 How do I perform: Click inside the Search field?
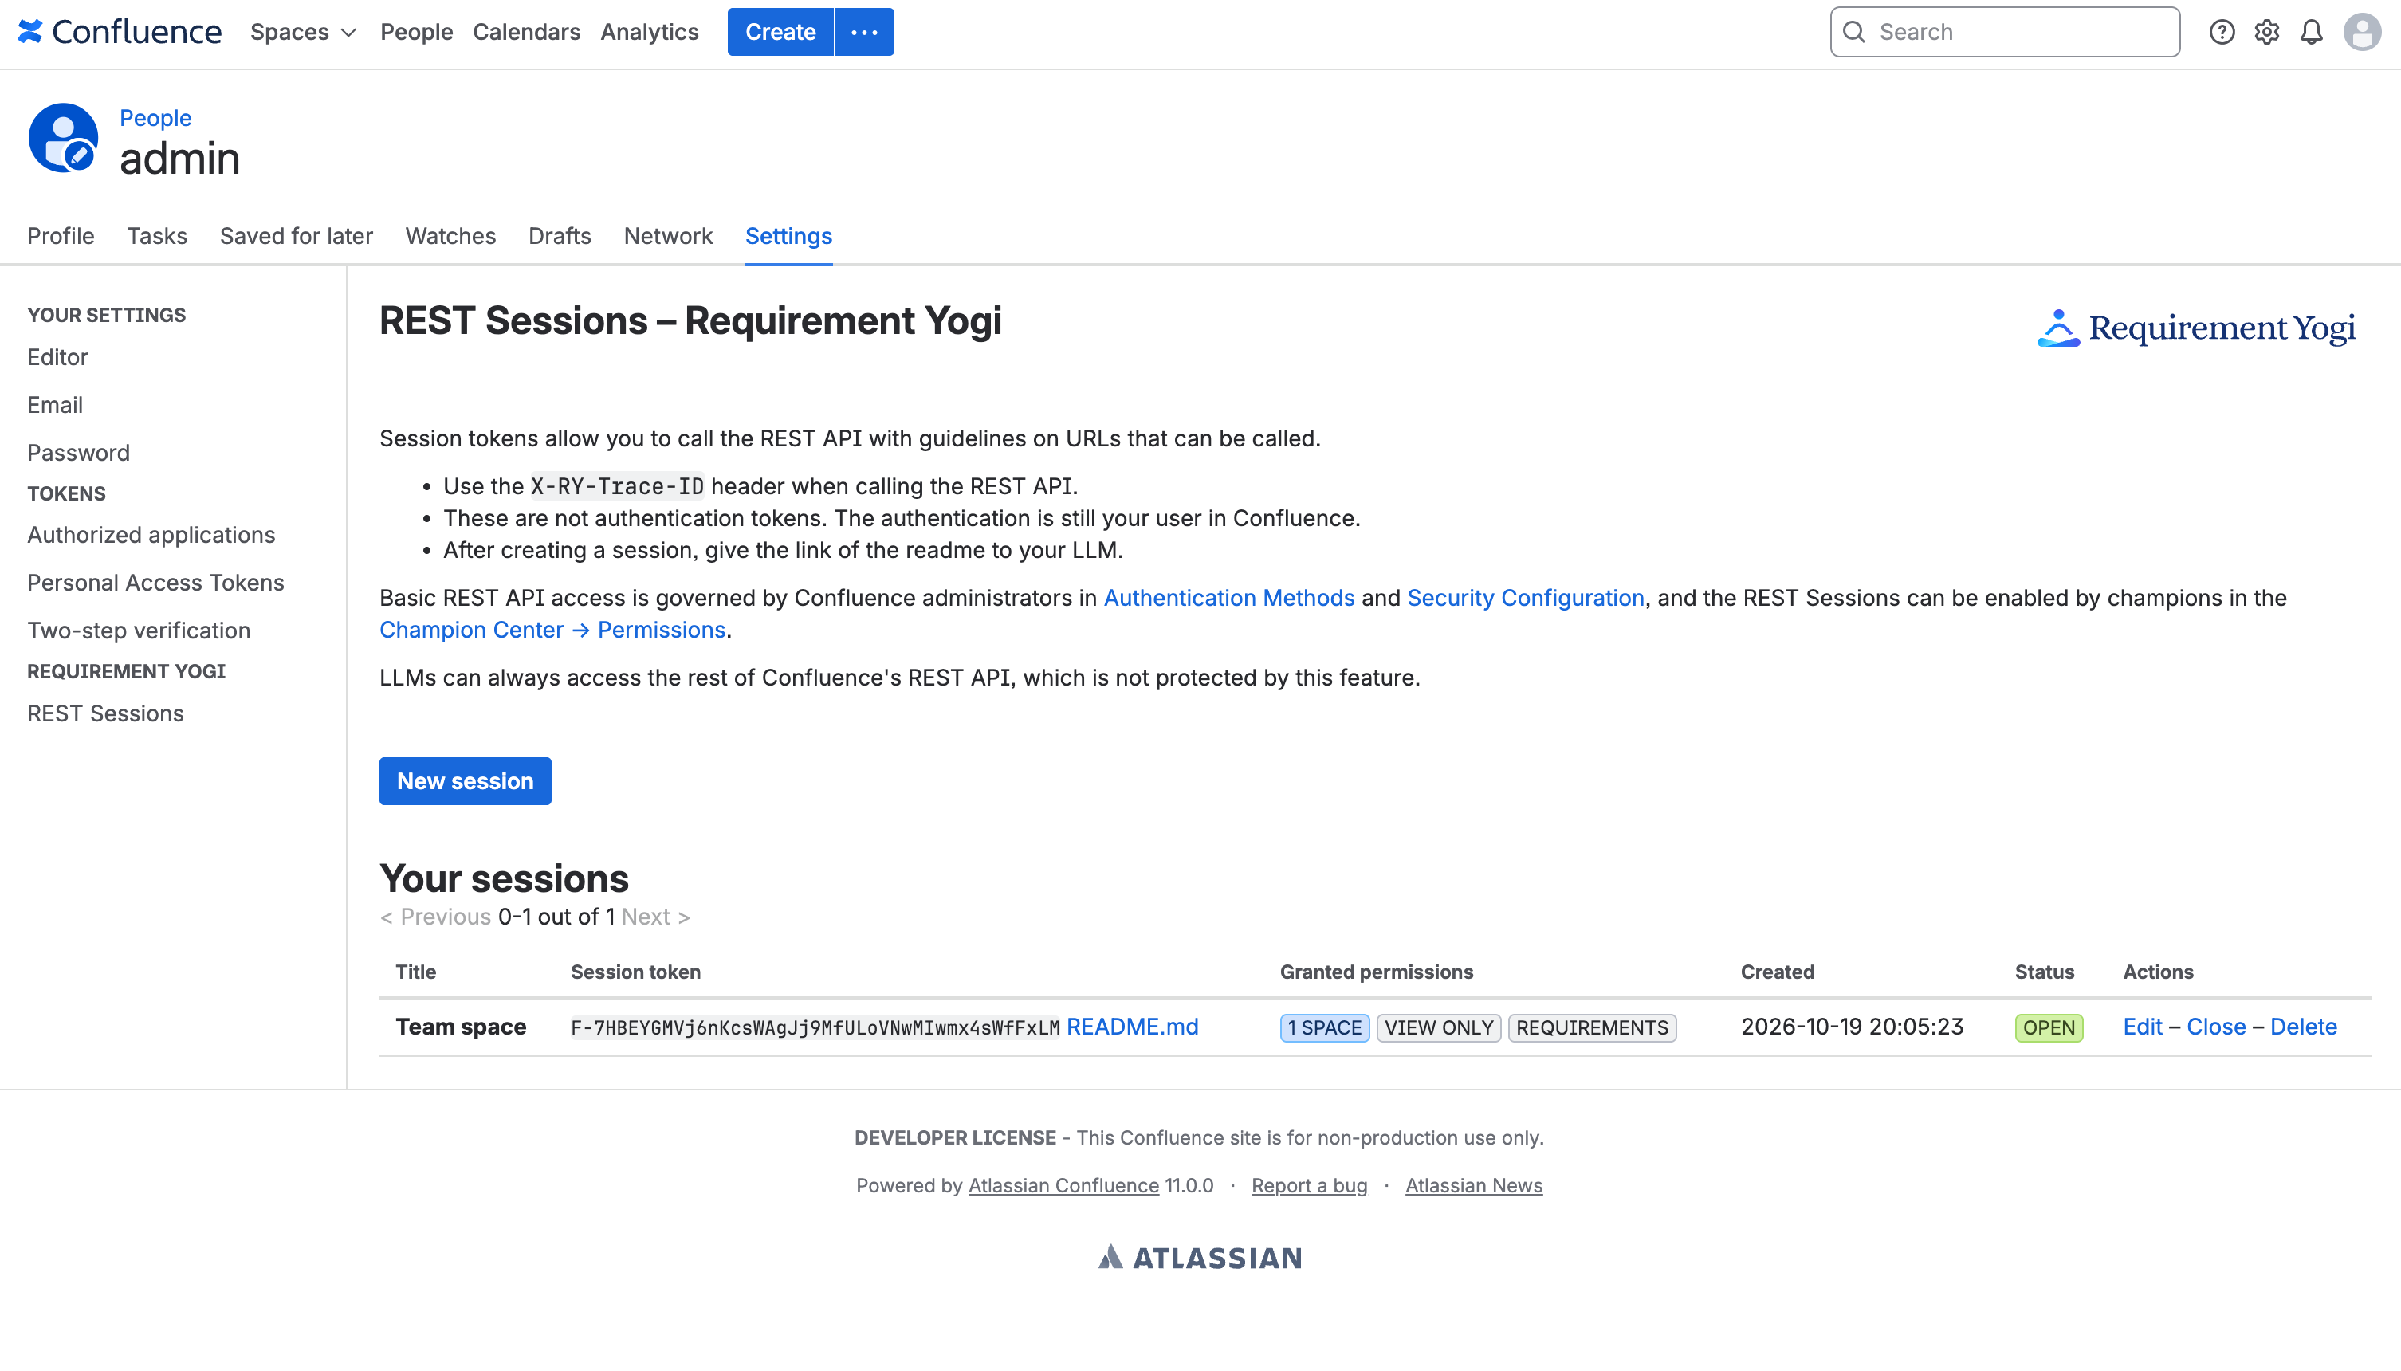(x=2005, y=32)
